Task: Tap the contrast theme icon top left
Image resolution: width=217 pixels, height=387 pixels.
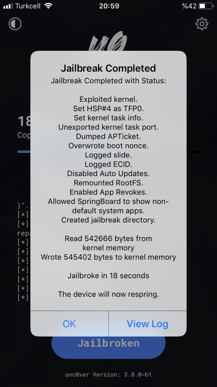Action: pos(15,24)
